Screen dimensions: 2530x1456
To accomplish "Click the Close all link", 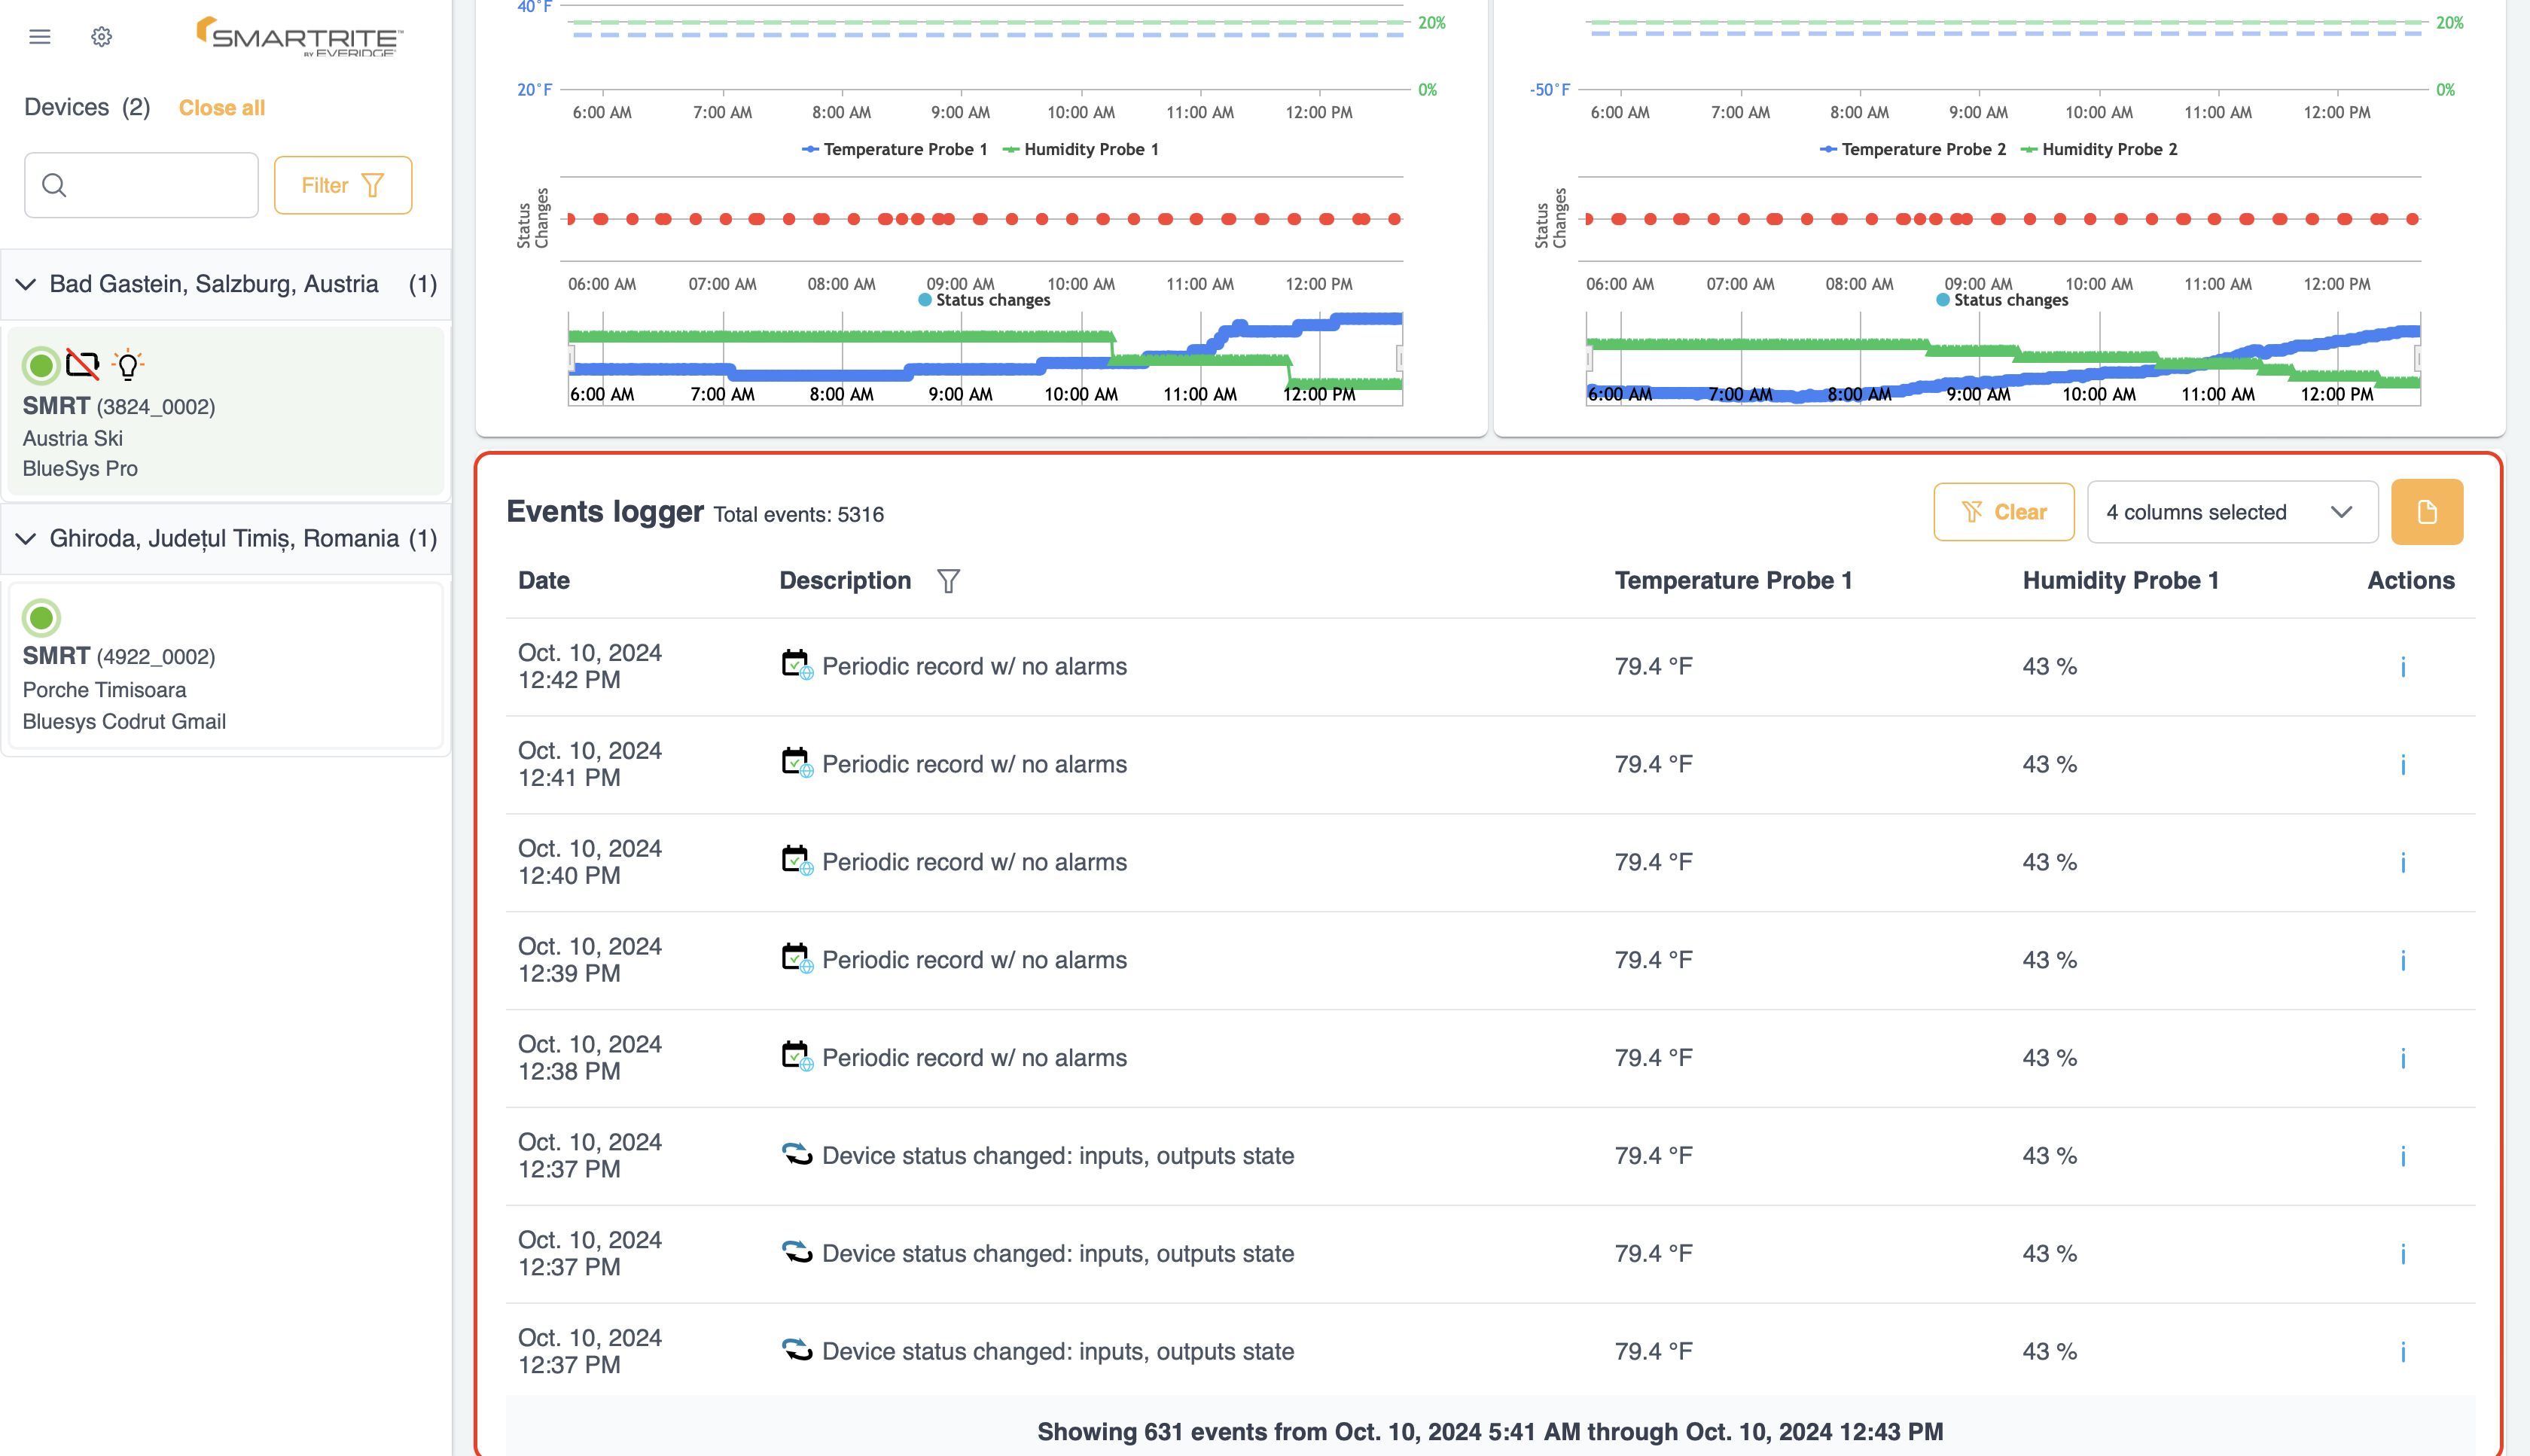I will coord(221,108).
